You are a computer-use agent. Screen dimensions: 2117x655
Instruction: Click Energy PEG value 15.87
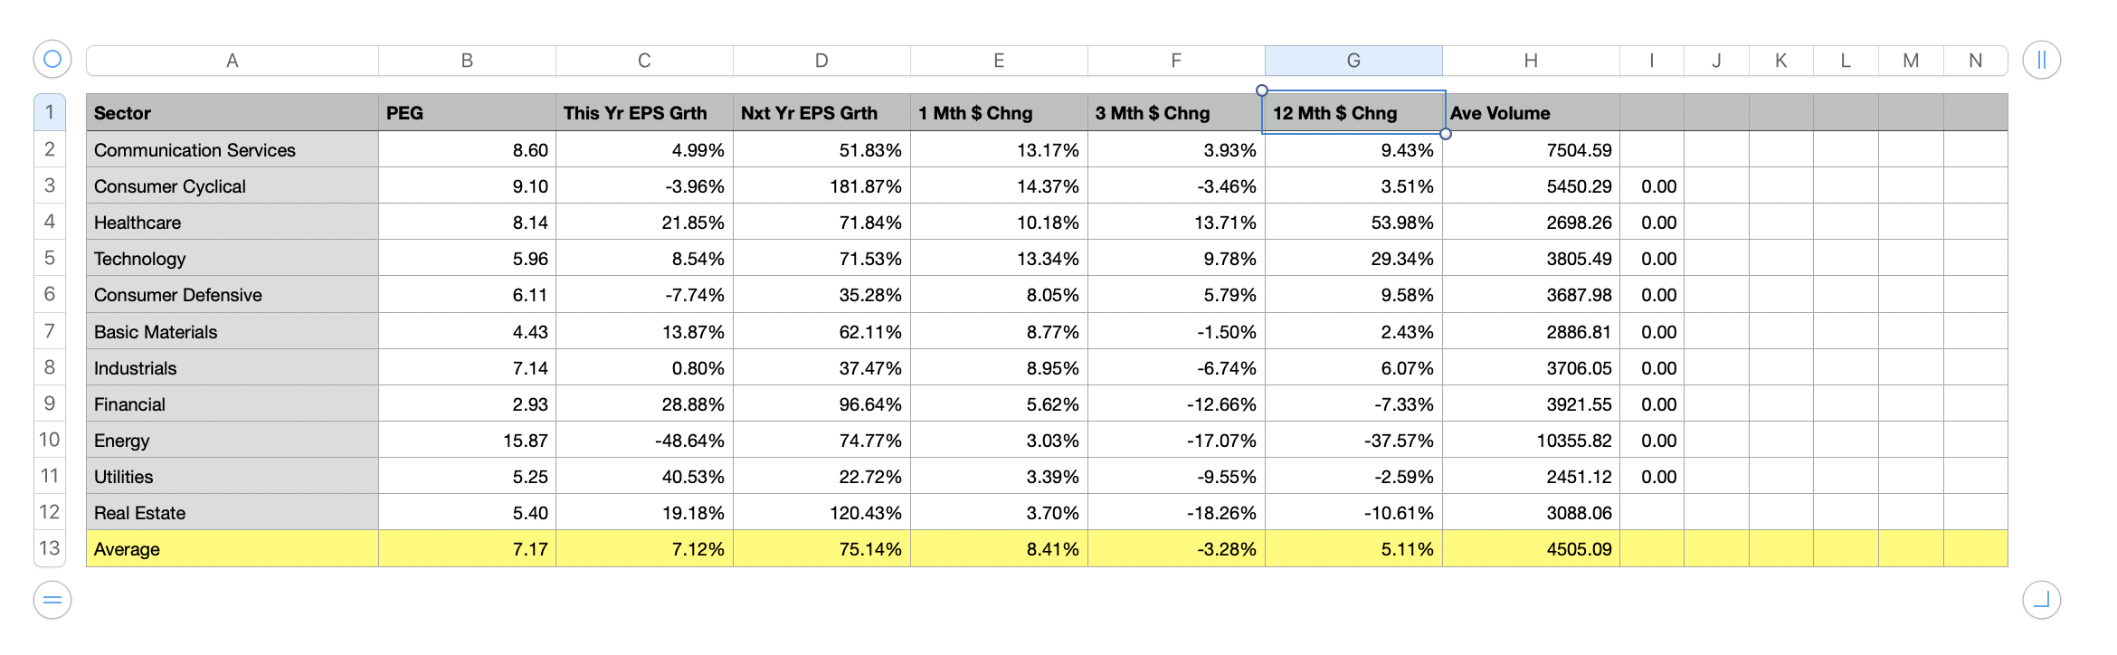coord(467,440)
